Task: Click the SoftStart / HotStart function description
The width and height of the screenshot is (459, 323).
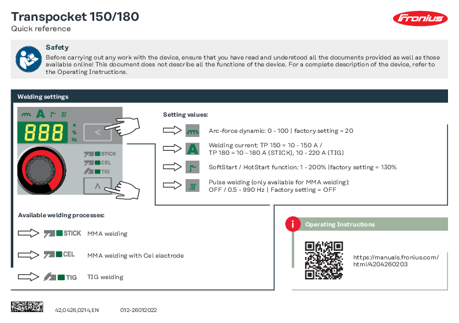Action: point(303,167)
